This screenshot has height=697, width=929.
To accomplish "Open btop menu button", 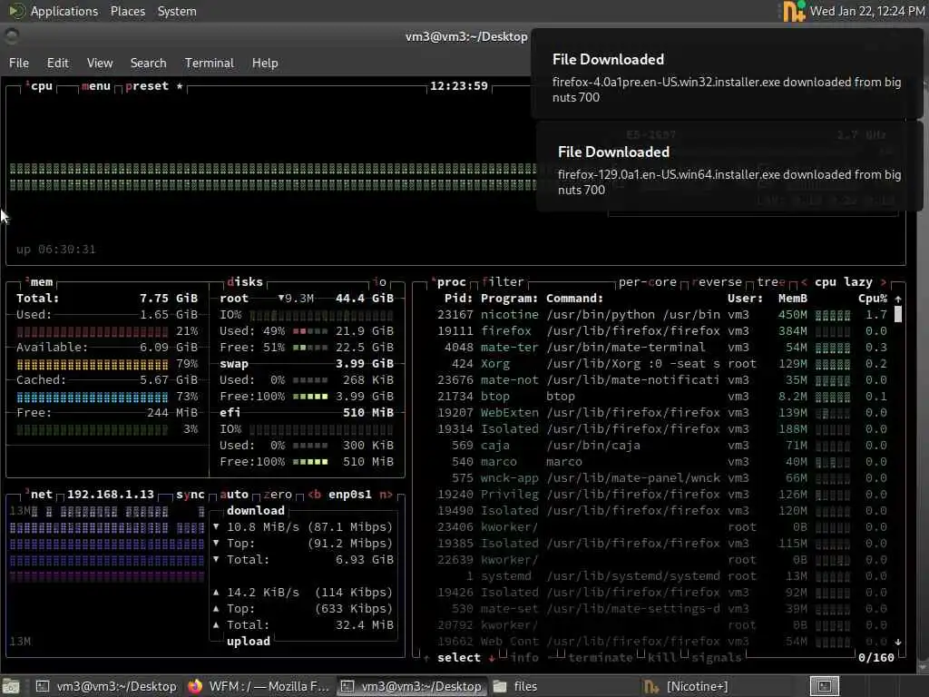I will 96,86.
